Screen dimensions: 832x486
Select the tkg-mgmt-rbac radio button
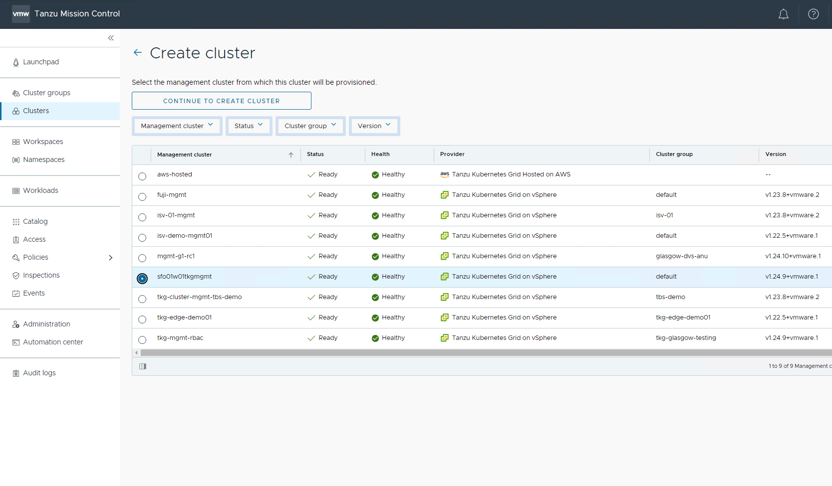point(142,340)
